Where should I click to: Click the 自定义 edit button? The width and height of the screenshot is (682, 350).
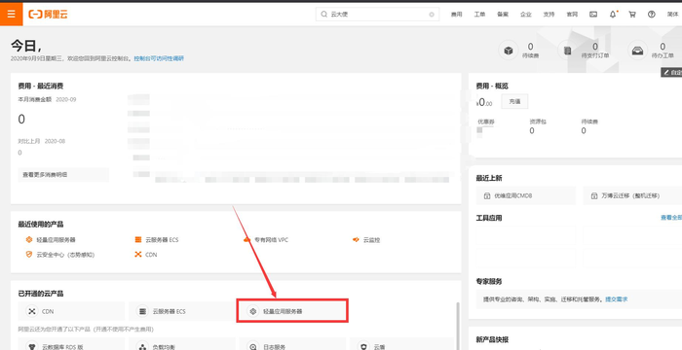671,73
